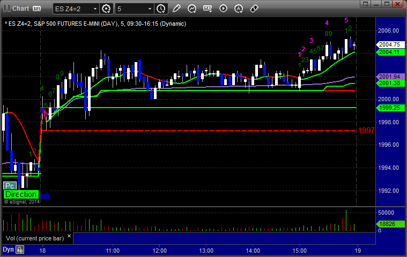Click the 13:00 time axis label
Image resolution: width=407 pixels, height=257 pixels.
click(206, 251)
